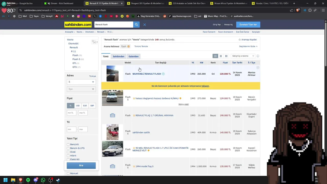Switch to list view icon
This screenshot has height=184, width=327.
point(221,56)
